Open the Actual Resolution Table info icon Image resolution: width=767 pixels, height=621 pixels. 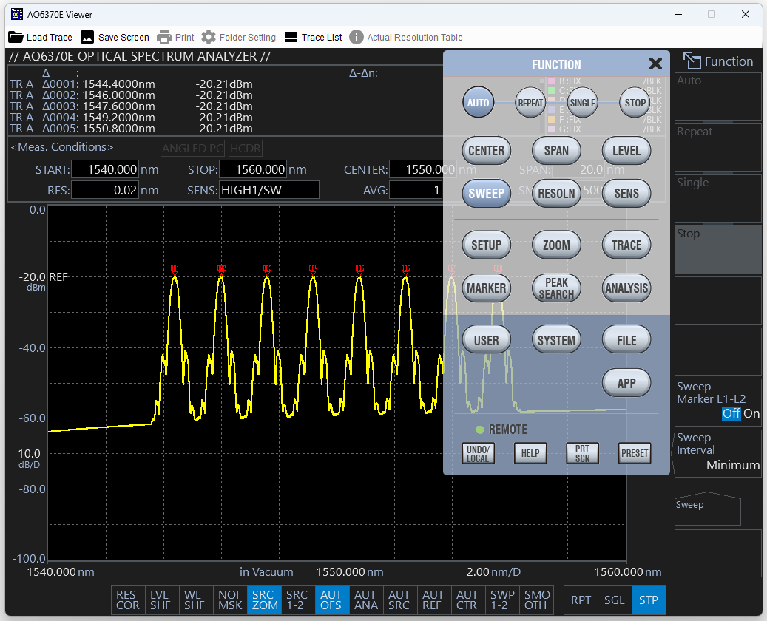357,37
